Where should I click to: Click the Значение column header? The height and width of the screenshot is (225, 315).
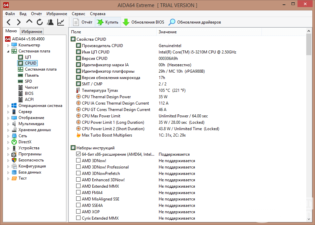tap(209, 32)
